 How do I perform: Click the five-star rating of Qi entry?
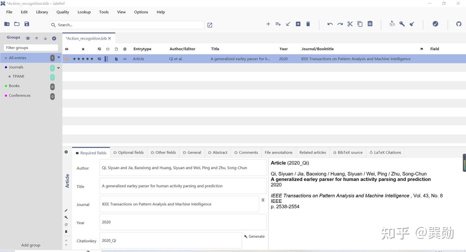tap(83, 59)
